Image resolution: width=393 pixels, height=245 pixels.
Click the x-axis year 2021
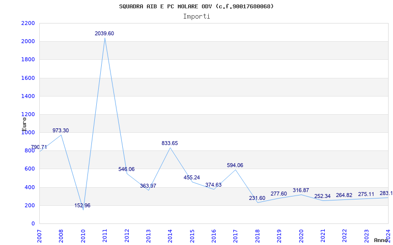(323, 236)
